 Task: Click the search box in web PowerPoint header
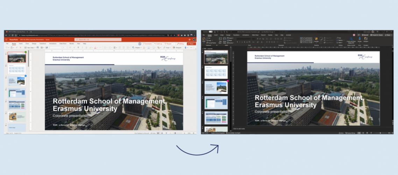tap(98, 39)
